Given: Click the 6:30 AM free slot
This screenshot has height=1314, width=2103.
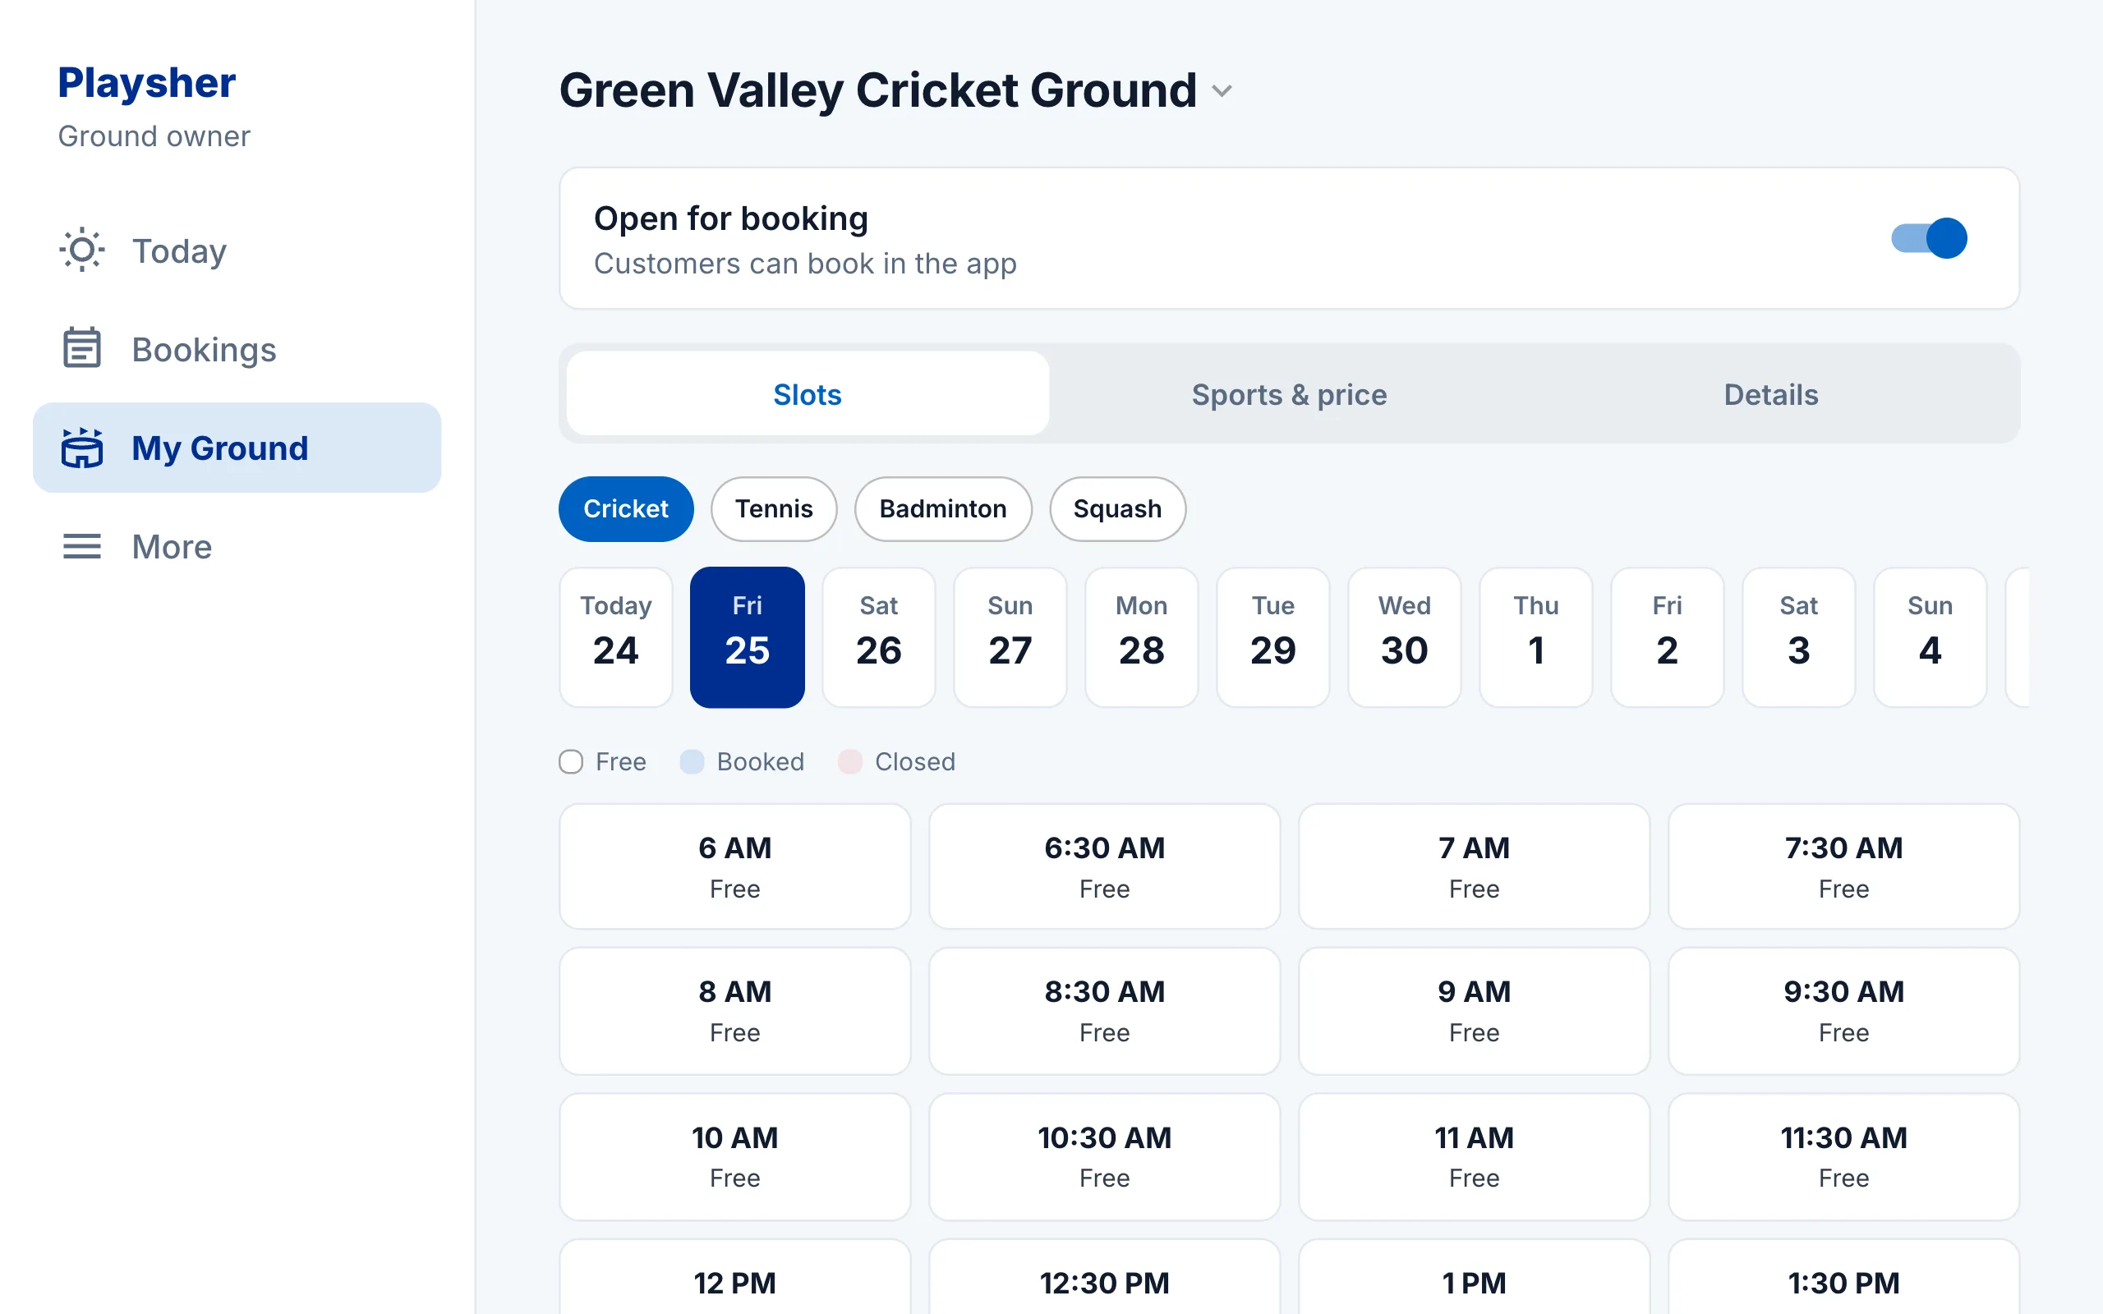Looking at the screenshot, I should 1105,866.
